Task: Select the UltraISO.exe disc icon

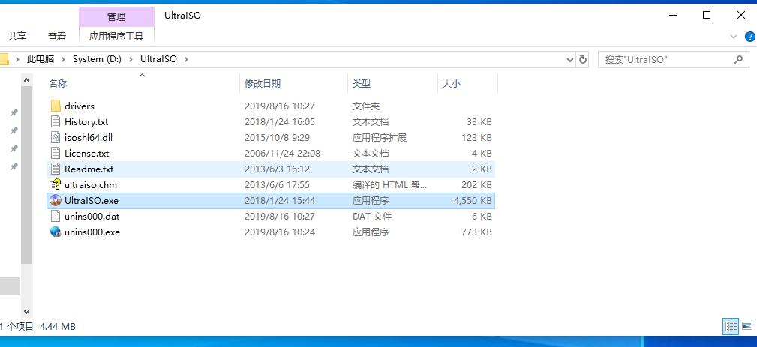Action: point(56,201)
